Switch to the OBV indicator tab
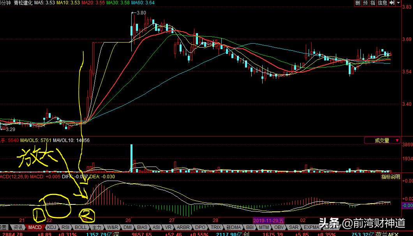This screenshot has height=236, width=413. (279, 227)
